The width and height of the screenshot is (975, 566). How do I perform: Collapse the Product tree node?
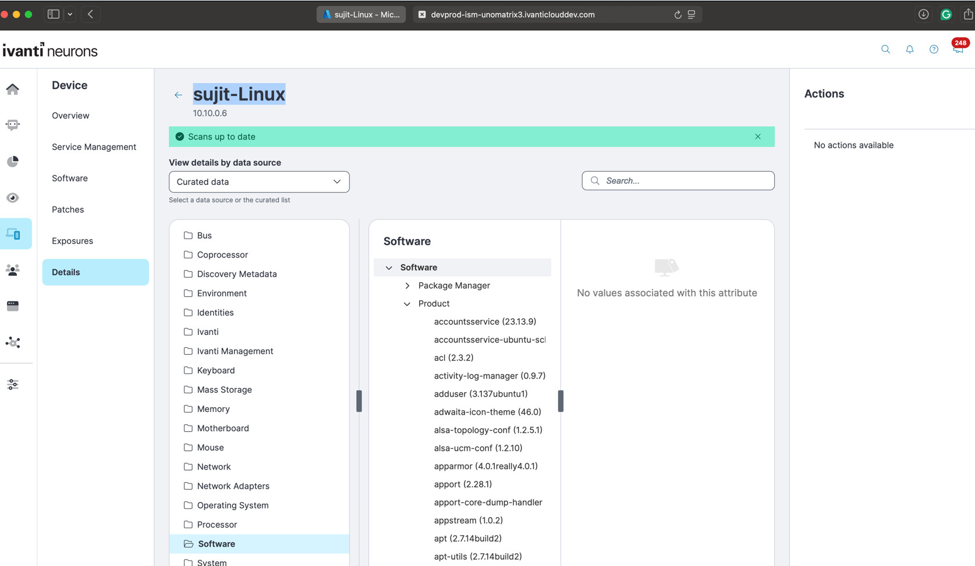(x=407, y=304)
